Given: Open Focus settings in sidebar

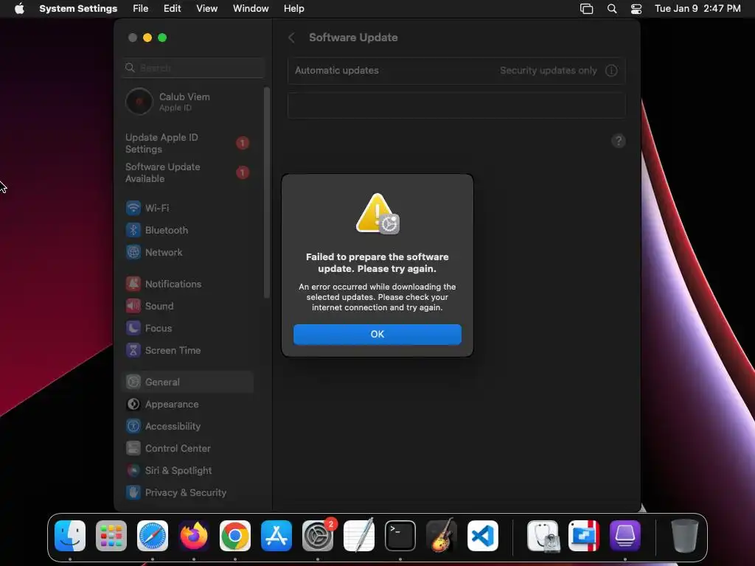Looking at the screenshot, I should [188, 328].
